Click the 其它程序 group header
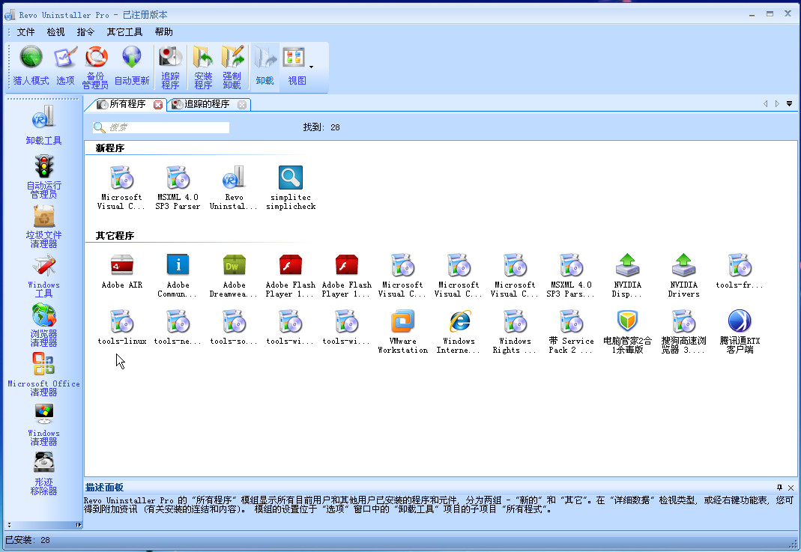The height and width of the screenshot is (552, 801). (115, 236)
